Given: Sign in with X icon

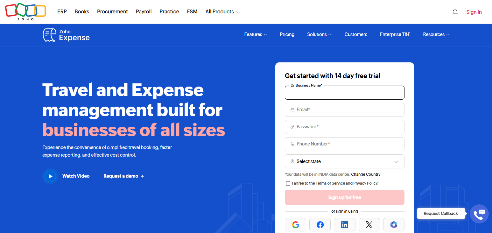Looking at the screenshot, I should tap(369, 225).
